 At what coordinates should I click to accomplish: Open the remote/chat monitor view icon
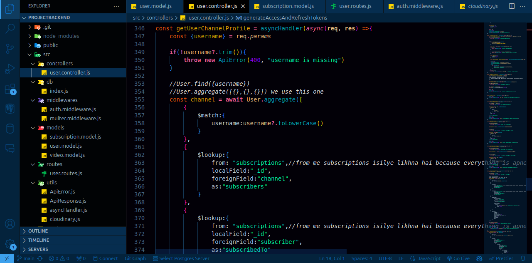pyautogui.click(x=10, y=148)
